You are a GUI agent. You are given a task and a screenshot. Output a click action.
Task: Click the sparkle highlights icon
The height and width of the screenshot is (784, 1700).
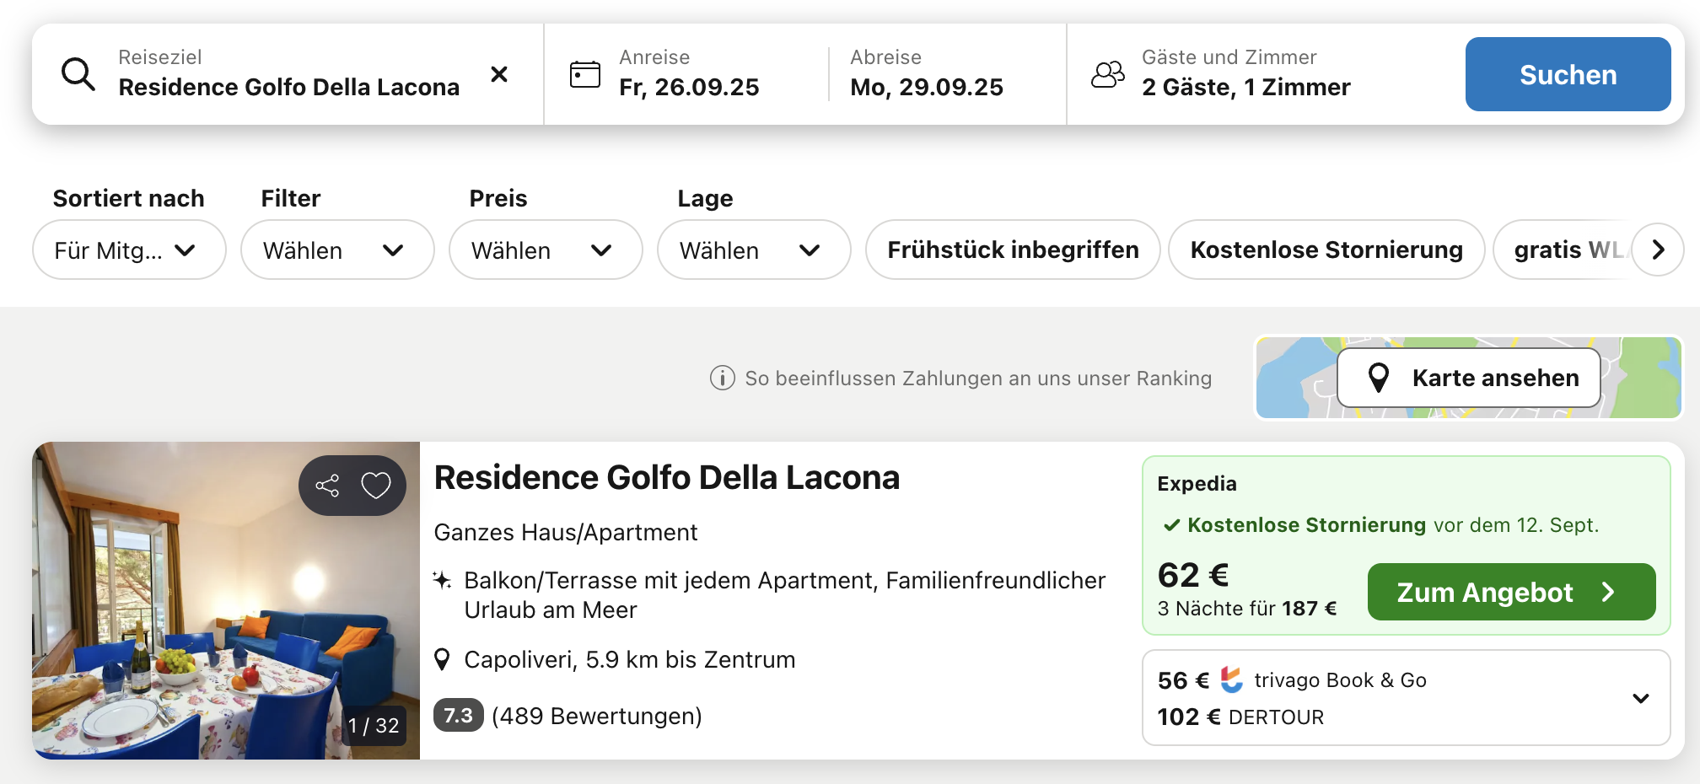coord(442,580)
